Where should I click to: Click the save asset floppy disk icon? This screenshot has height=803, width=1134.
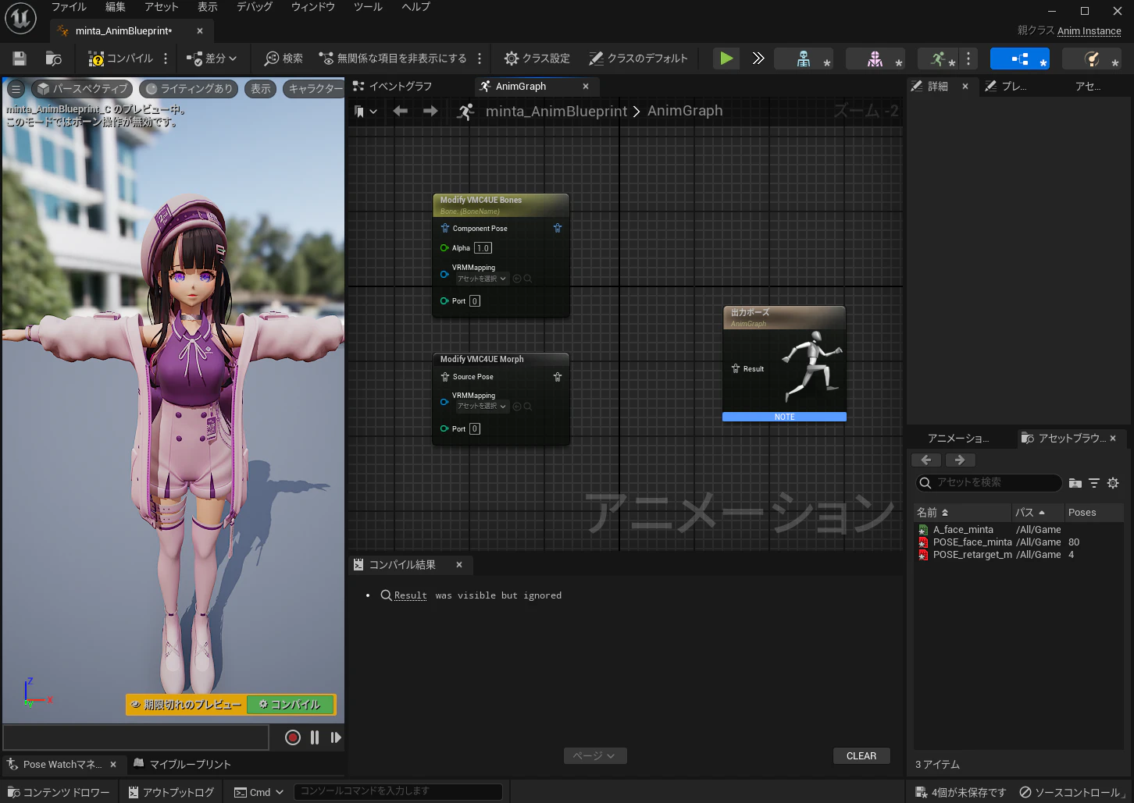[20, 59]
